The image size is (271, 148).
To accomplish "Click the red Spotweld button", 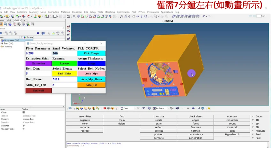I will (x=38, y=90).
